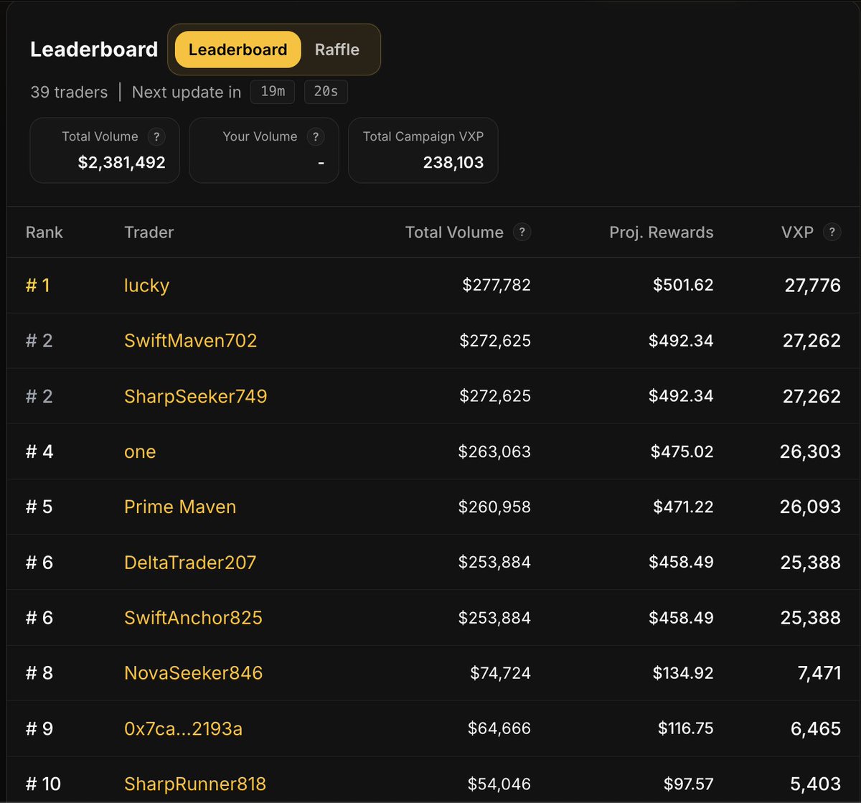The height and width of the screenshot is (803, 861).
Task: Click the $54,046 volume cell
Action: [x=499, y=784]
